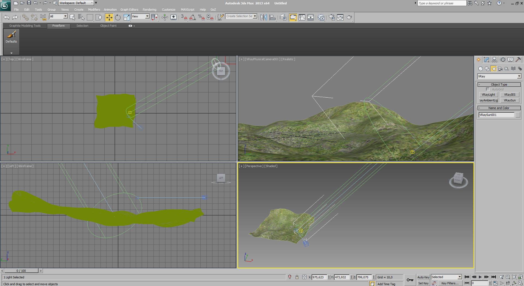Open the Utilities hammer panel
Screen dimensions: 524x286
click(518, 60)
